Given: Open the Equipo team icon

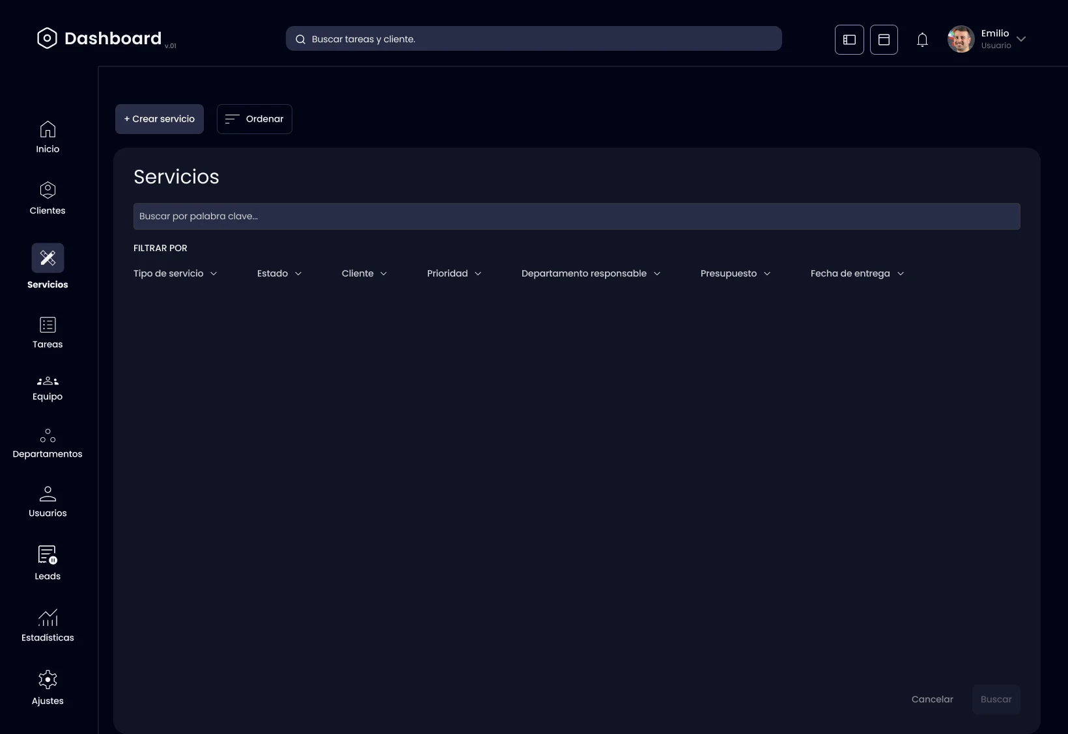Looking at the screenshot, I should point(48,381).
